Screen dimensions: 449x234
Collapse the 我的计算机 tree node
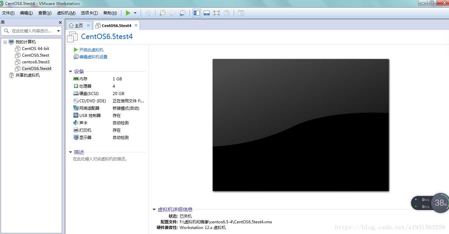pyautogui.click(x=5, y=42)
